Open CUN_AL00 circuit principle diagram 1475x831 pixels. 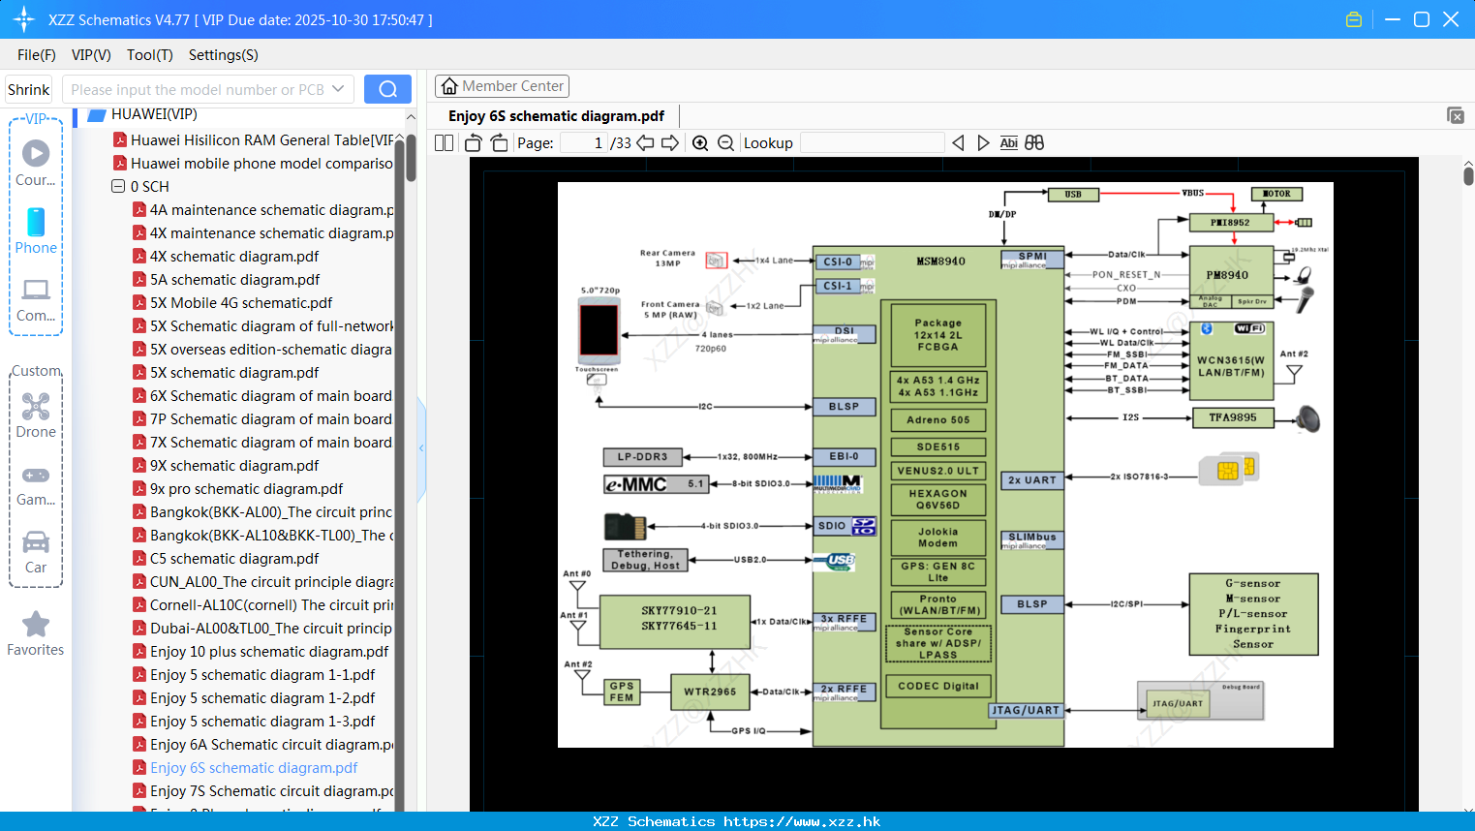(x=262, y=581)
